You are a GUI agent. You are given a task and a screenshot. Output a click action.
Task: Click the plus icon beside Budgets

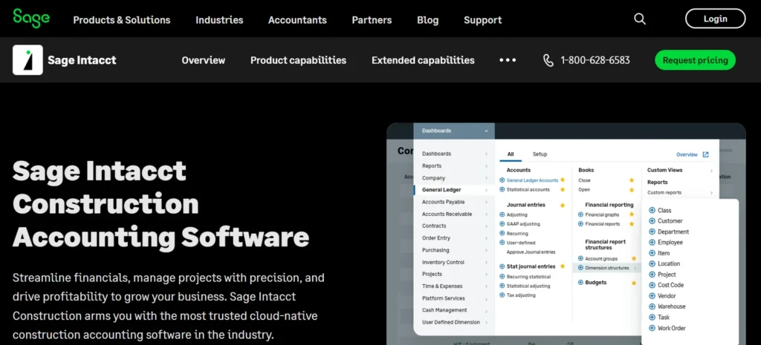tap(580, 283)
